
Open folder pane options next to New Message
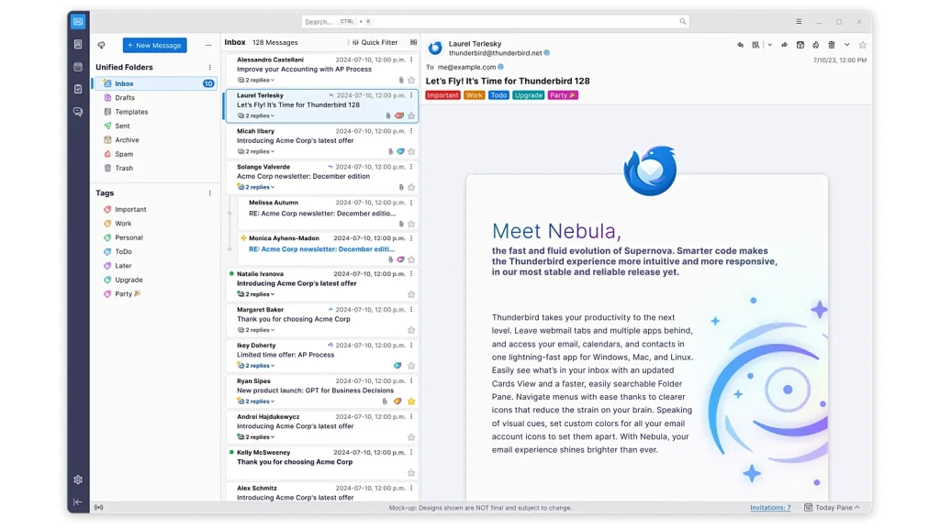[x=208, y=45]
